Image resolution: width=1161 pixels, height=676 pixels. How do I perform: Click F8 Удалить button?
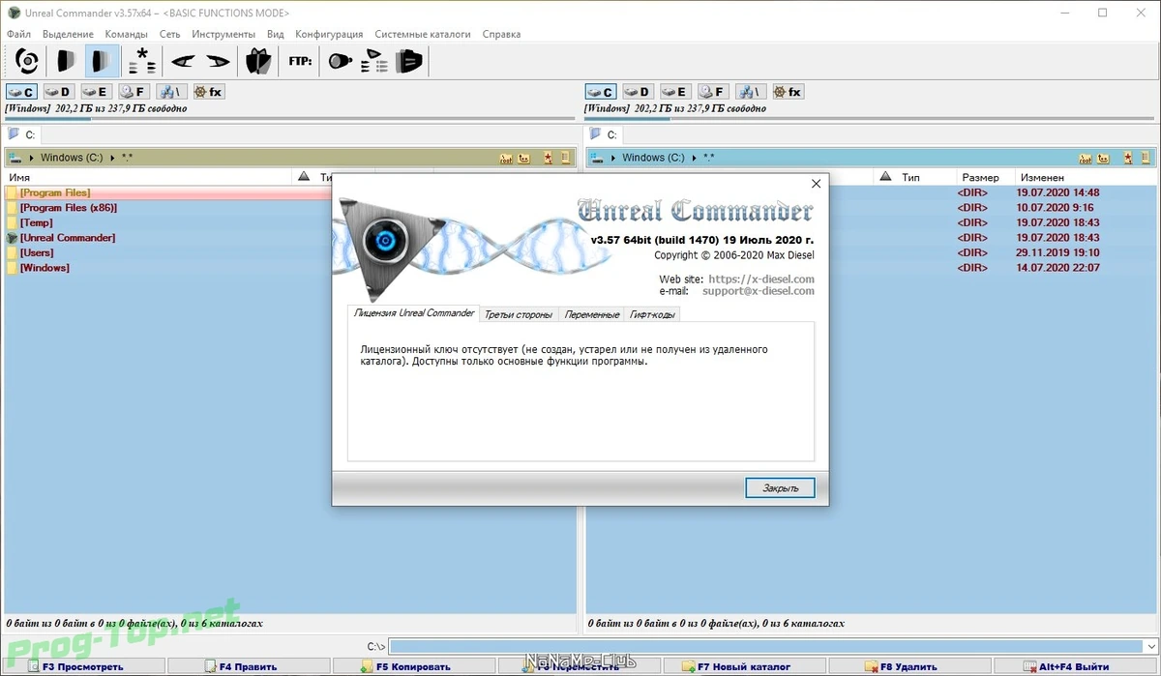pyautogui.click(x=910, y=666)
